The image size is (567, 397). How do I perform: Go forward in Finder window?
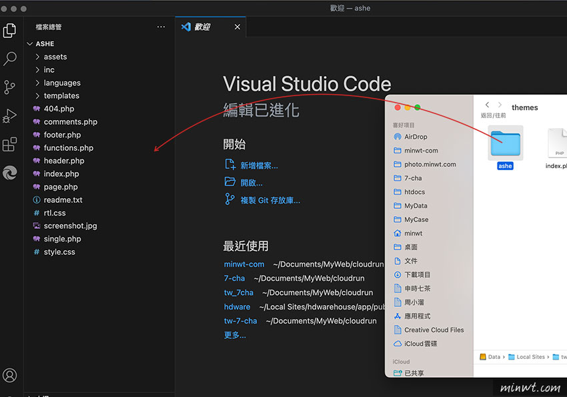coord(500,105)
